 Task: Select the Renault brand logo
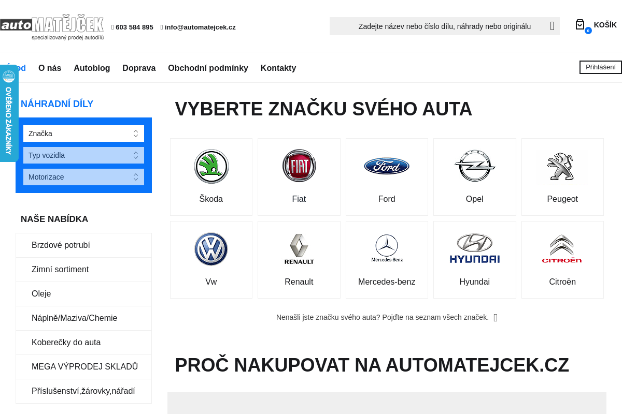point(299,249)
